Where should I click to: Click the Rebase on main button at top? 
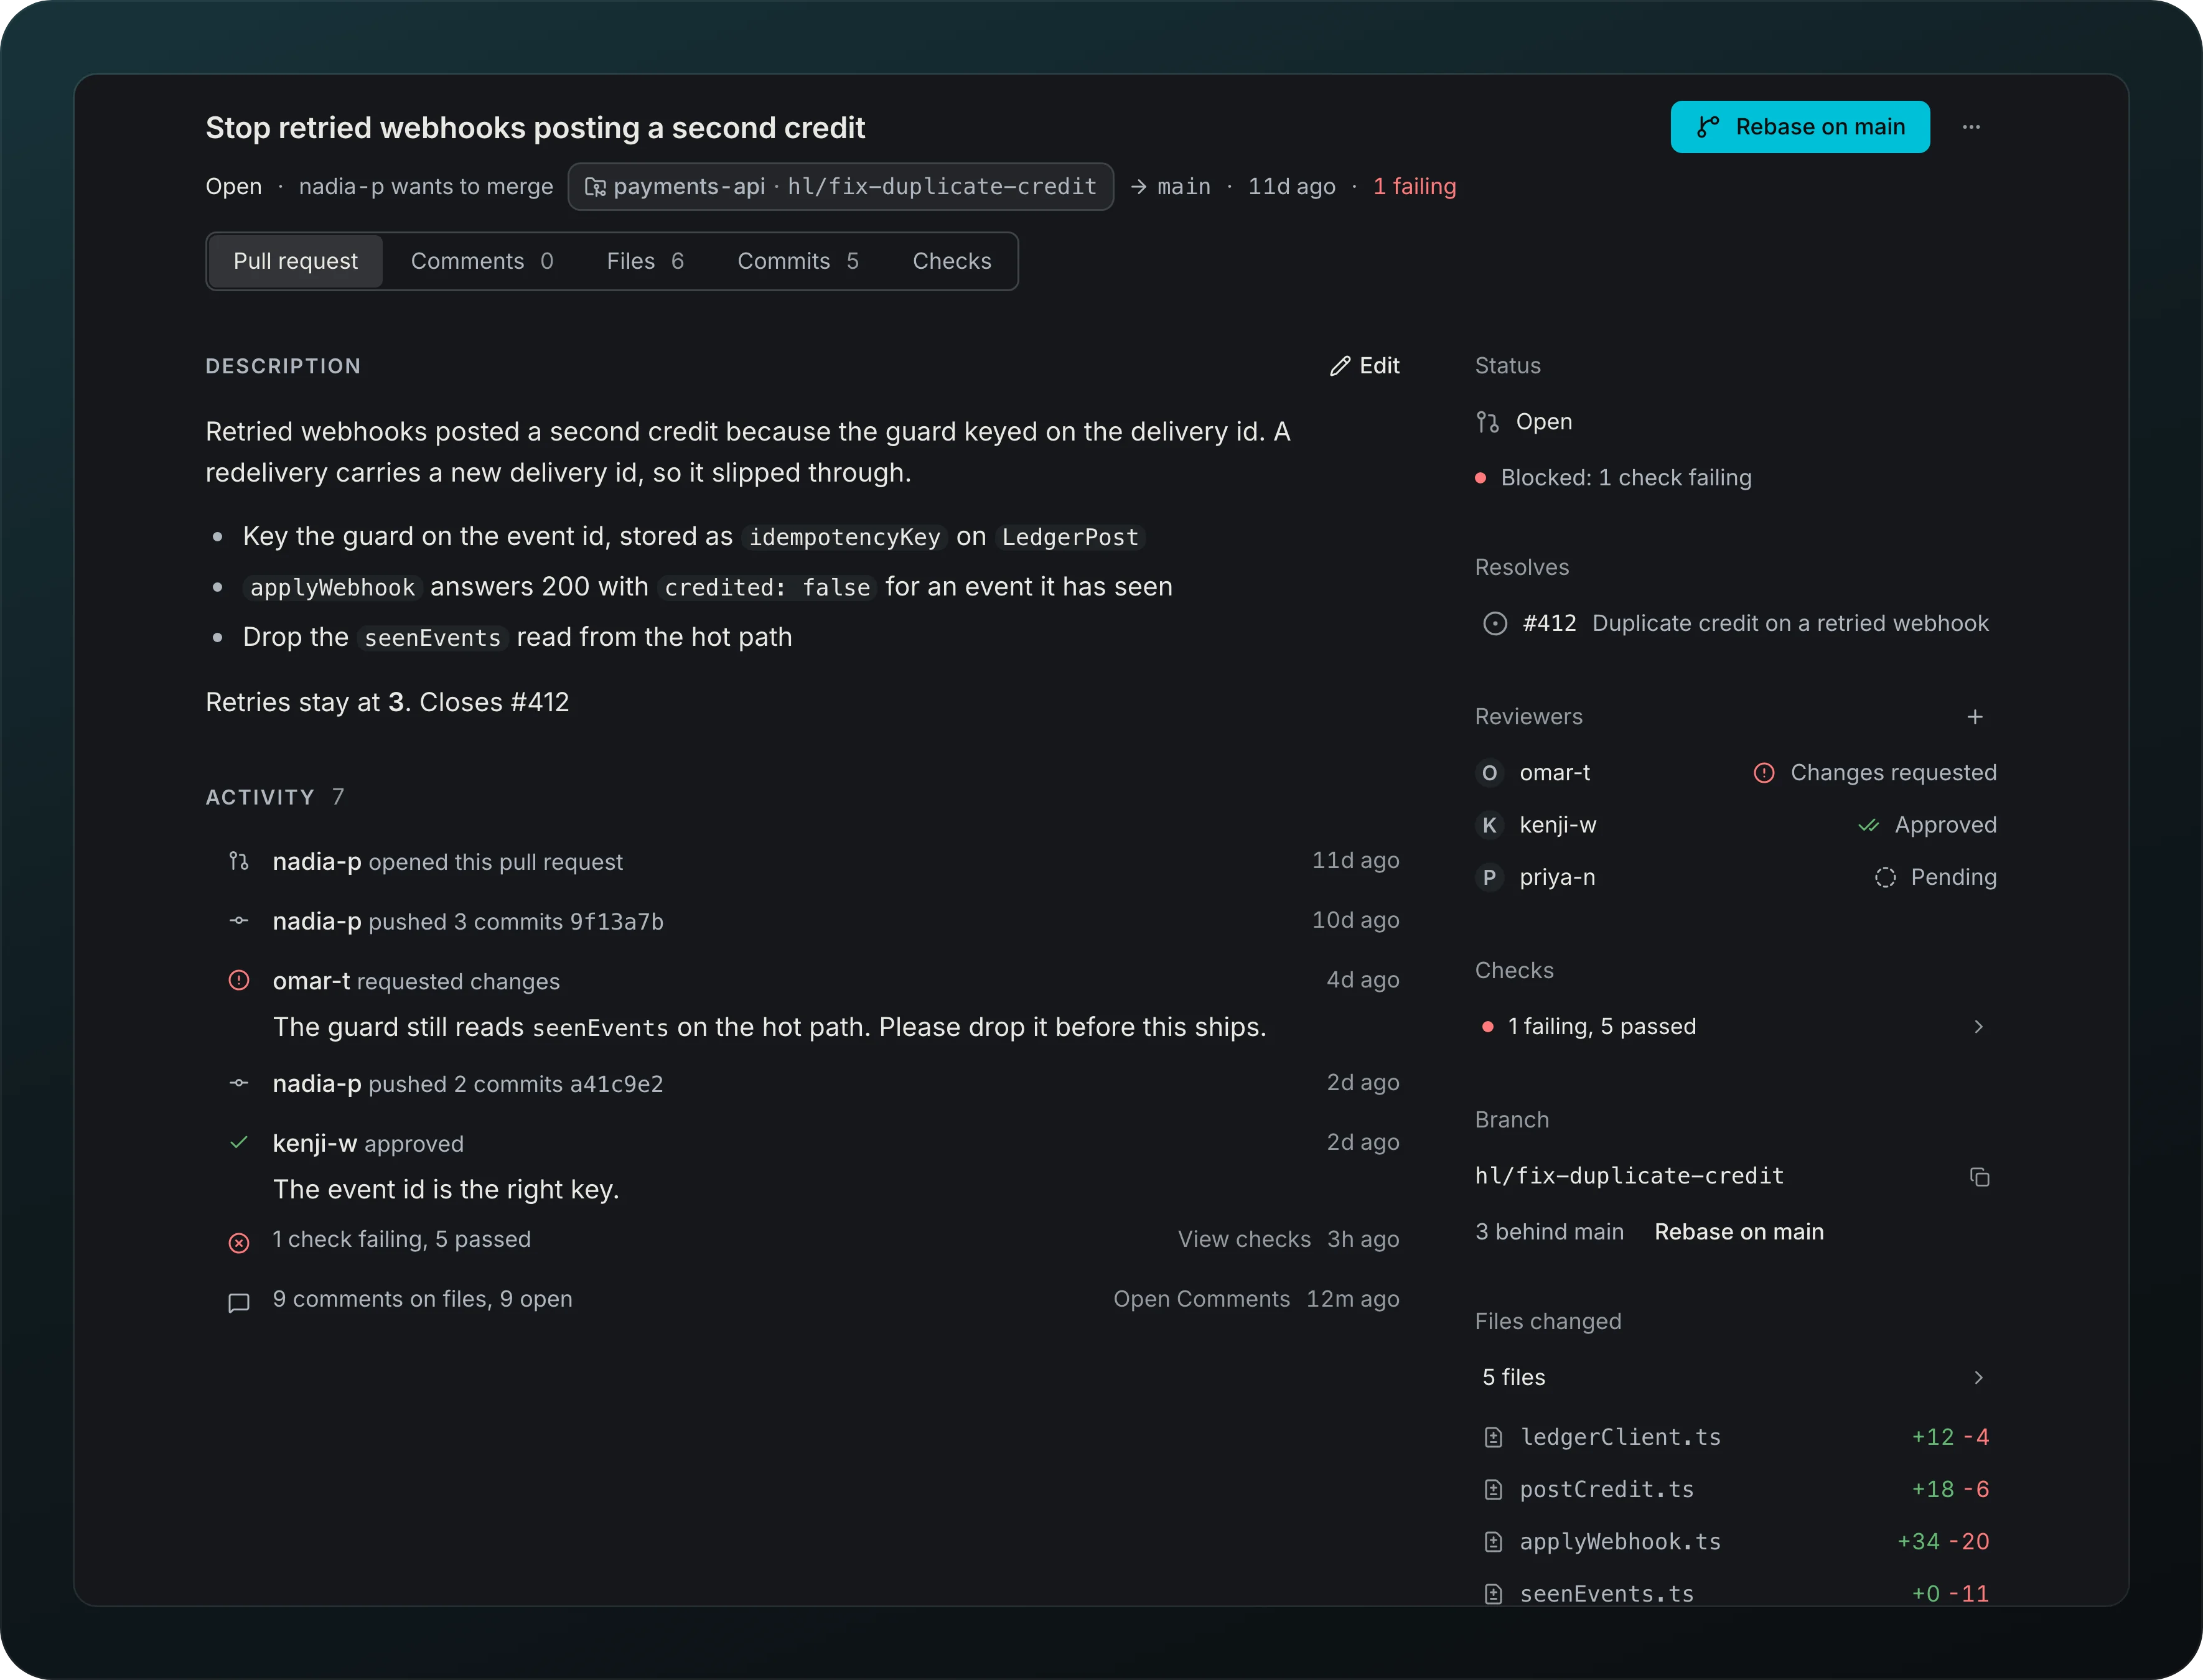1800,127
